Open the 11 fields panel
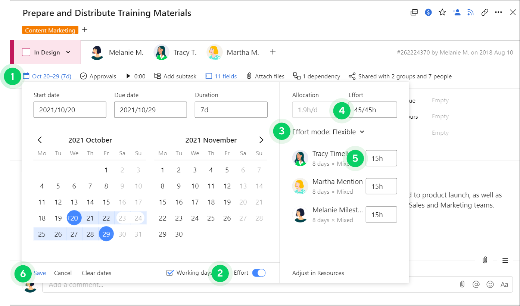The image size is (520, 306). pyautogui.click(x=221, y=76)
